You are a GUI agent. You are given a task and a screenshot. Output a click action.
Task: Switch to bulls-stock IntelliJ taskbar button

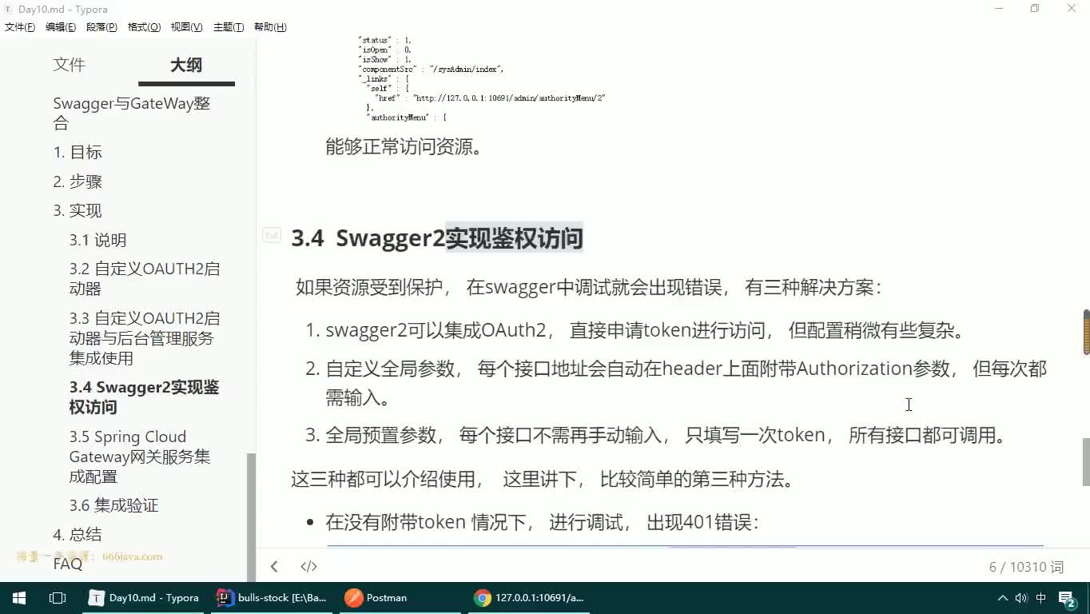pos(273,598)
